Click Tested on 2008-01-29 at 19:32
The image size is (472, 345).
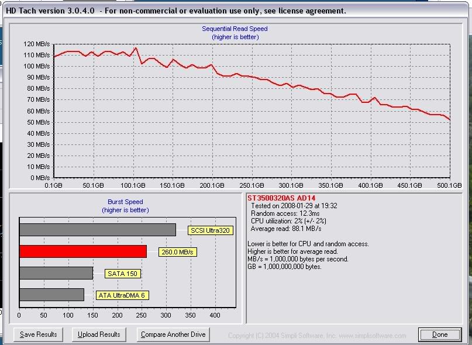pos(294,206)
